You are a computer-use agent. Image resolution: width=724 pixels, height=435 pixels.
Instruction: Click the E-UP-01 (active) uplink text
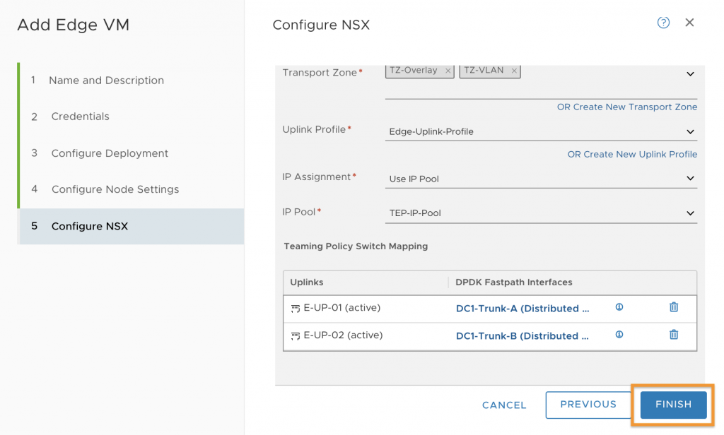(x=341, y=308)
